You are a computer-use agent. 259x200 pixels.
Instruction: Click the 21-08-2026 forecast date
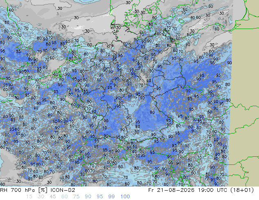(x=176, y=190)
